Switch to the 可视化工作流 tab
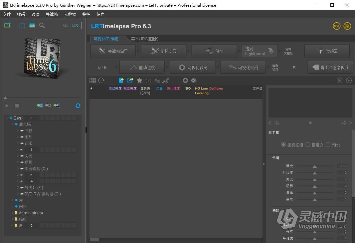Viewport: 355px width, 243px height. (x=106, y=39)
